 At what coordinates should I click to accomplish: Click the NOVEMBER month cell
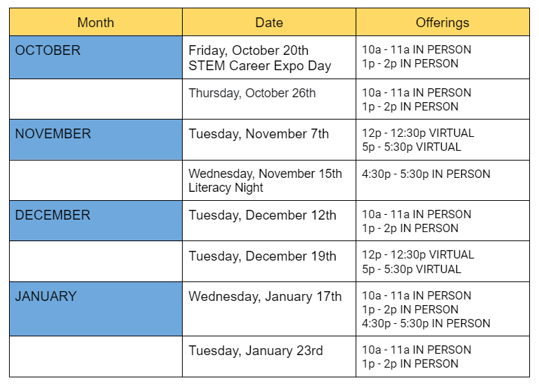[x=96, y=140]
